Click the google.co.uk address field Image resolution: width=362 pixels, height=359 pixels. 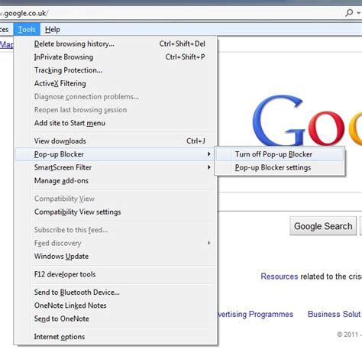(x=170, y=13)
